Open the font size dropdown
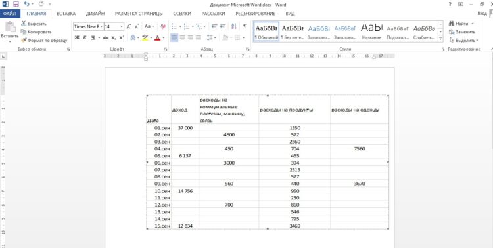The width and height of the screenshot is (493, 248). pyautogui.click(x=122, y=27)
